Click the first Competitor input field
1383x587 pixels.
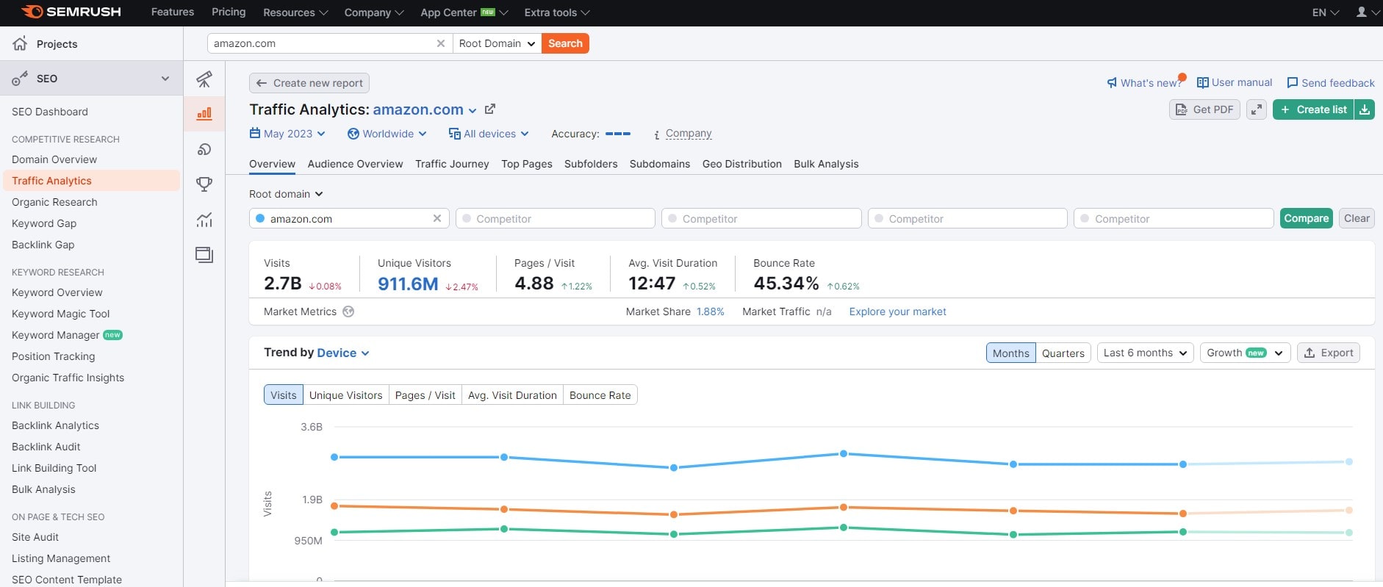[x=556, y=218]
